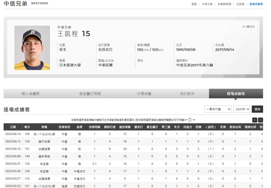Click game number 130 cell
The image size is (271, 188).
(27, 171)
